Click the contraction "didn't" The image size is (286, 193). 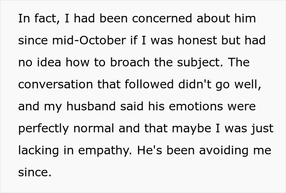pos(194,85)
